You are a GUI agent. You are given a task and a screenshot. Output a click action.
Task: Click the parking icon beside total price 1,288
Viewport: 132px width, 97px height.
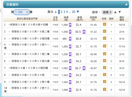70,25
